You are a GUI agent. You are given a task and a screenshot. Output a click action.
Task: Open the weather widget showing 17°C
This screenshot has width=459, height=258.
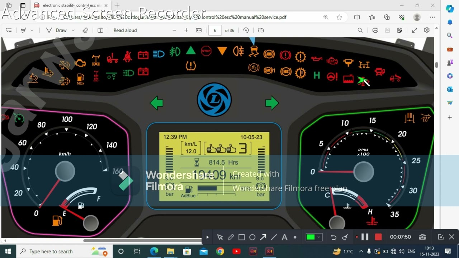pyautogui.click(x=343, y=251)
